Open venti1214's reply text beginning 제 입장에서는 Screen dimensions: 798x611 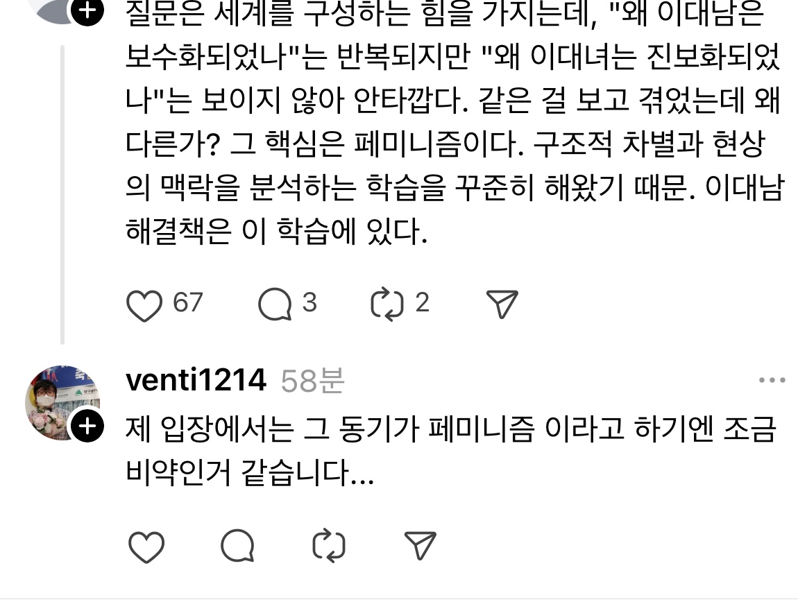(451, 450)
